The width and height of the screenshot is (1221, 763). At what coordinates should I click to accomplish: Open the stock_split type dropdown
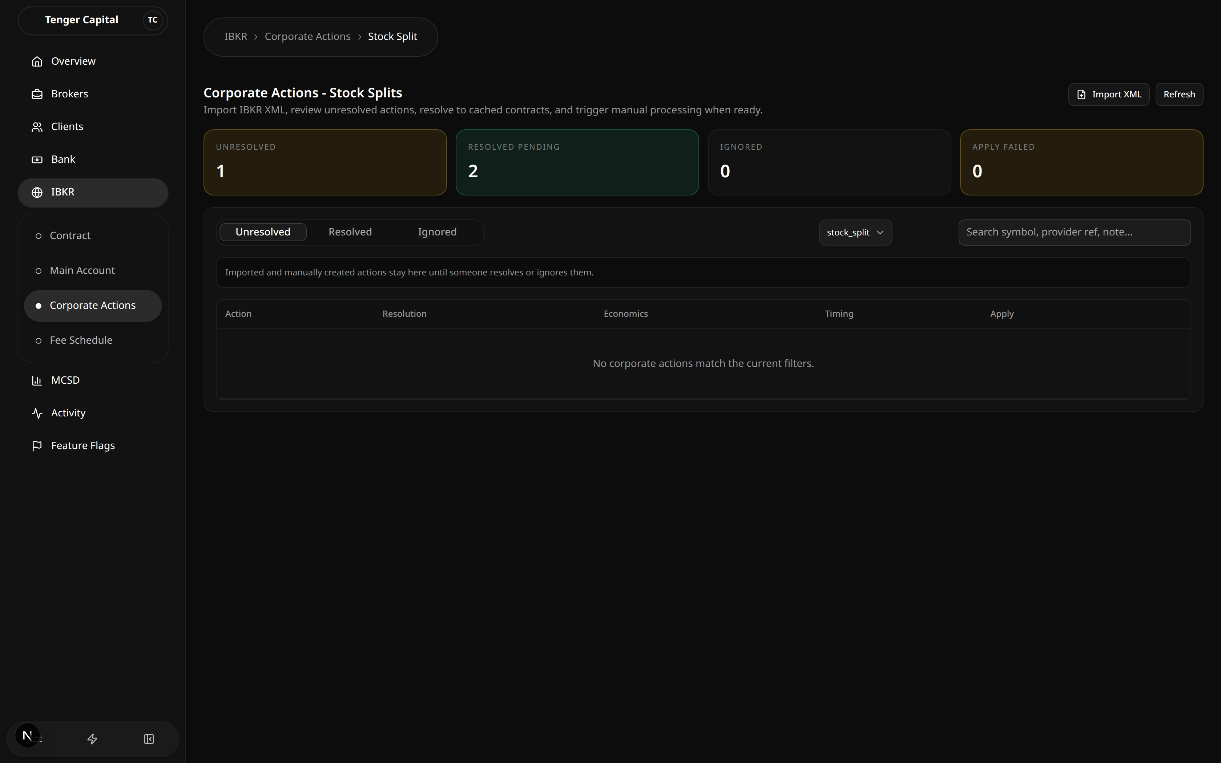click(x=855, y=233)
